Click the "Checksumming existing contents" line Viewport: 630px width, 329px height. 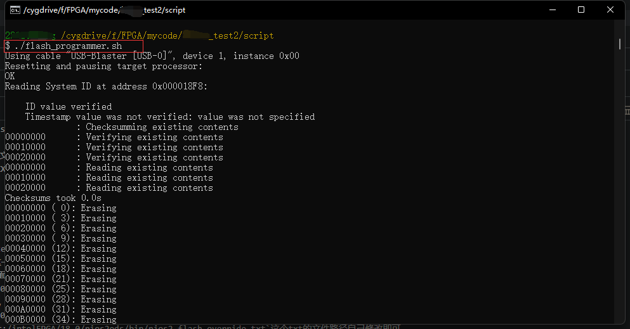162,127
